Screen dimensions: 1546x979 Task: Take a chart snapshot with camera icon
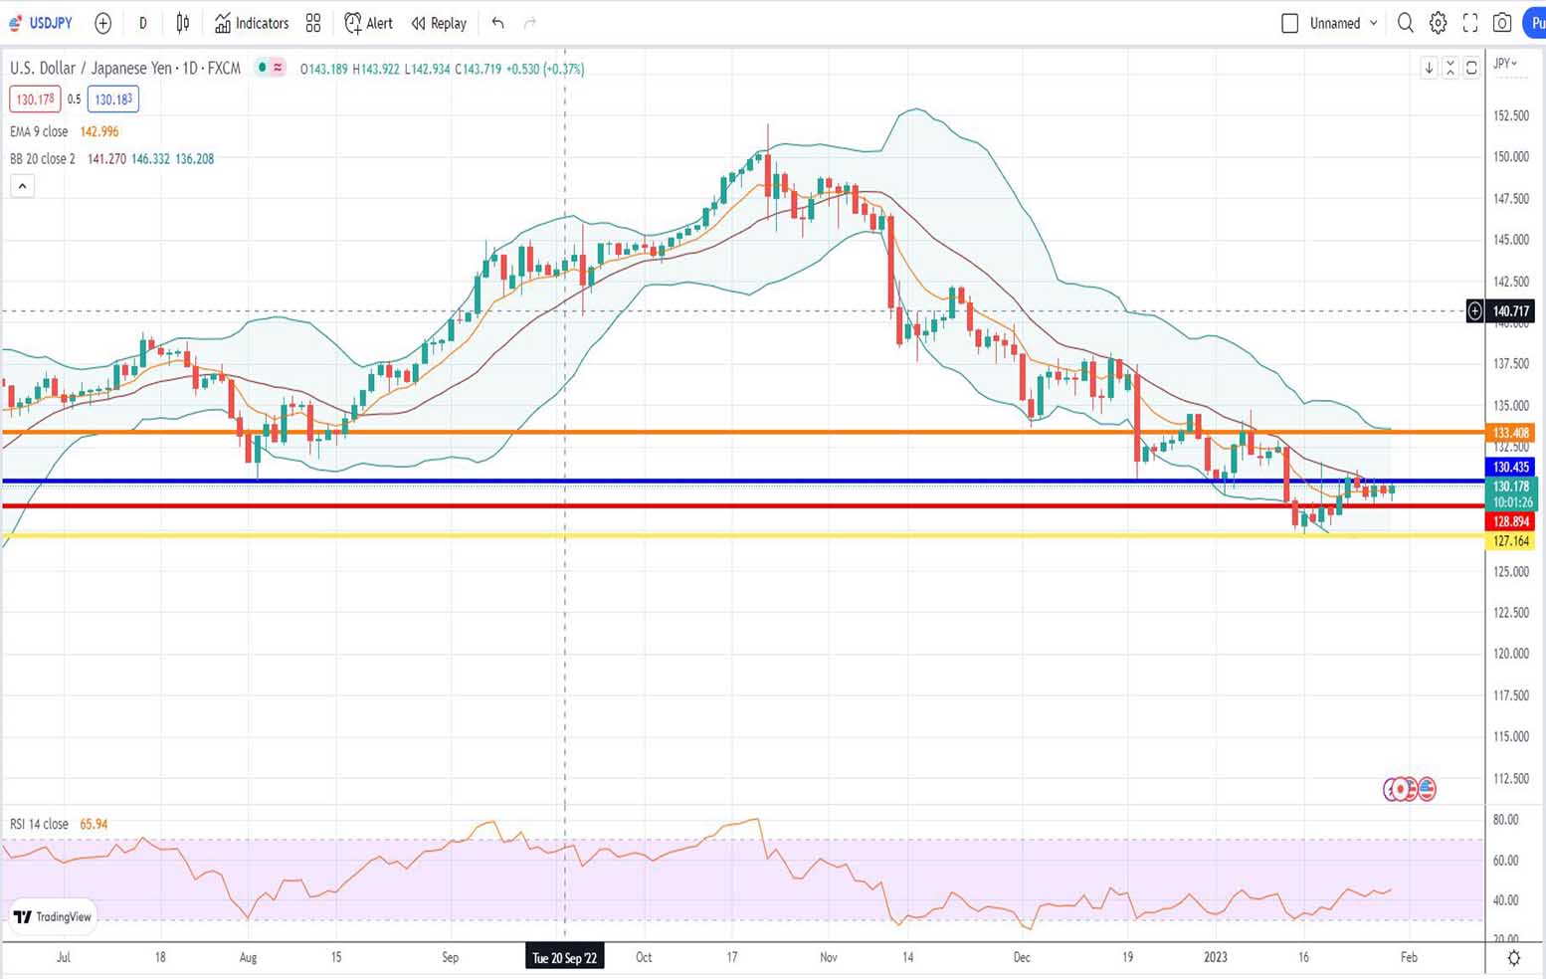click(1502, 23)
